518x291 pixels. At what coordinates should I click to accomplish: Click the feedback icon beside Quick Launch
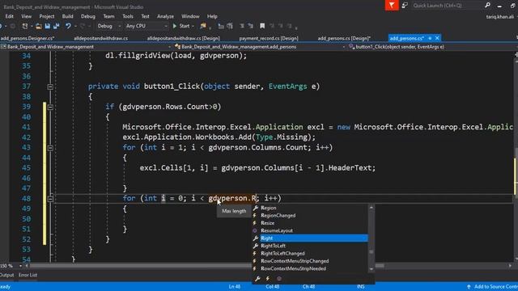click(x=405, y=6)
